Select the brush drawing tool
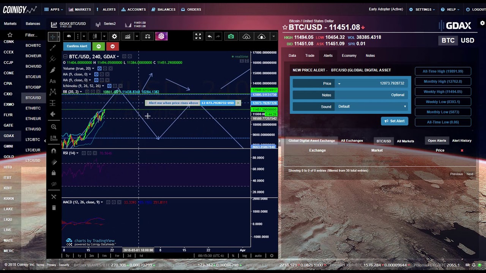The image size is (486, 273). coord(53,70)
